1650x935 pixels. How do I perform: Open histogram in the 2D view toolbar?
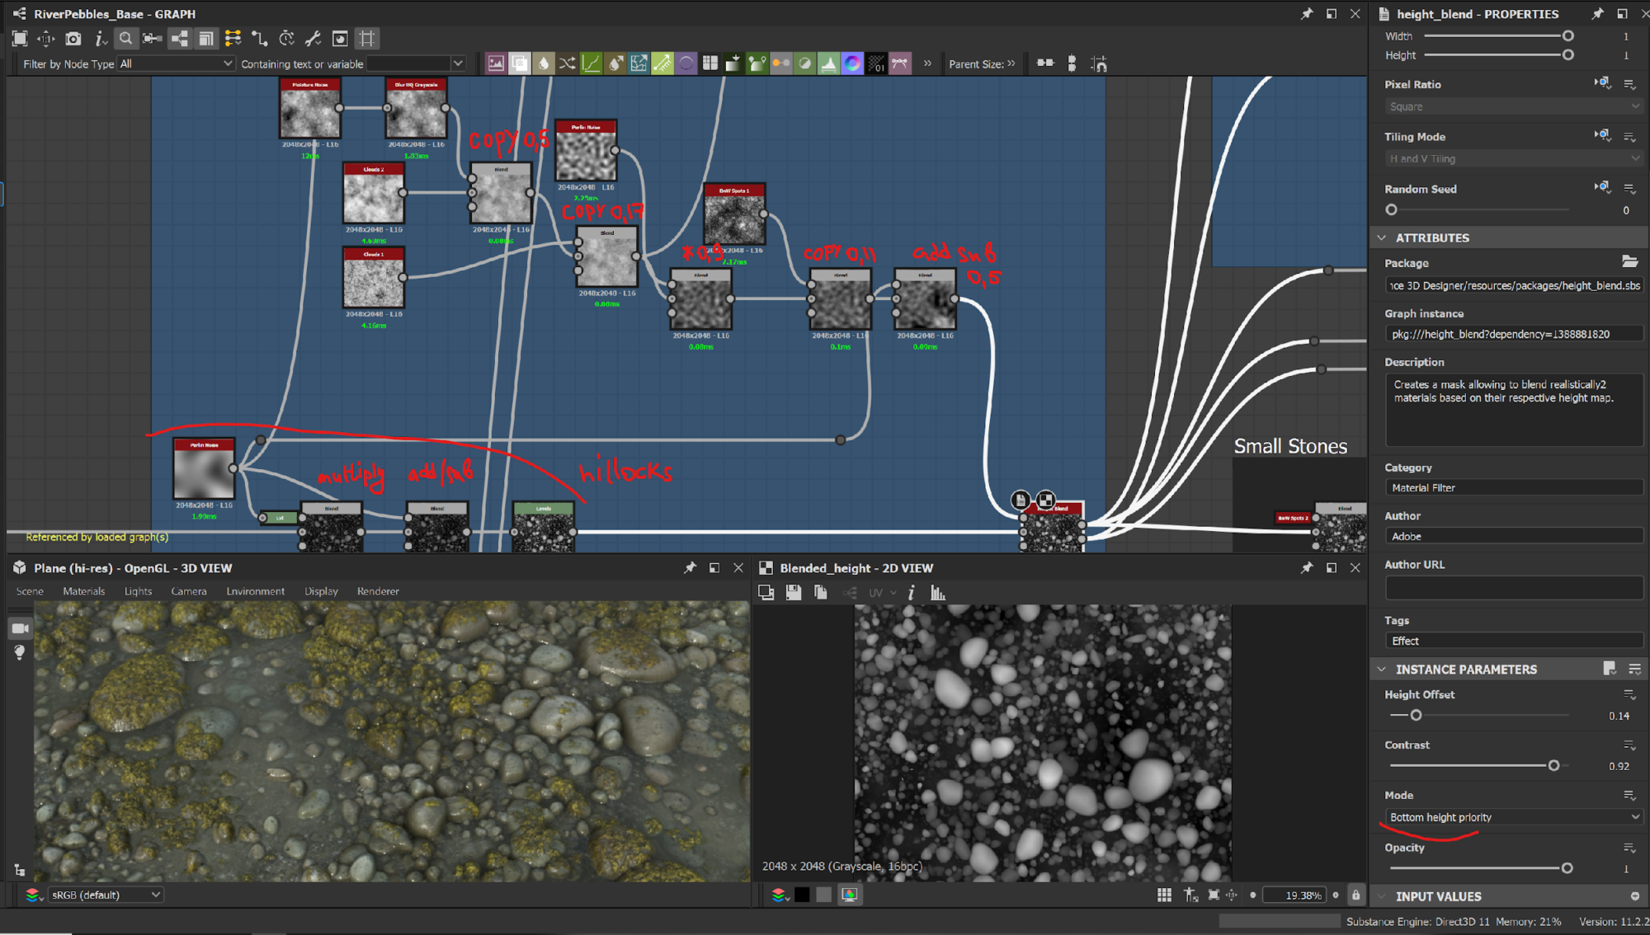pyautogui.click(x=938, y=592)
